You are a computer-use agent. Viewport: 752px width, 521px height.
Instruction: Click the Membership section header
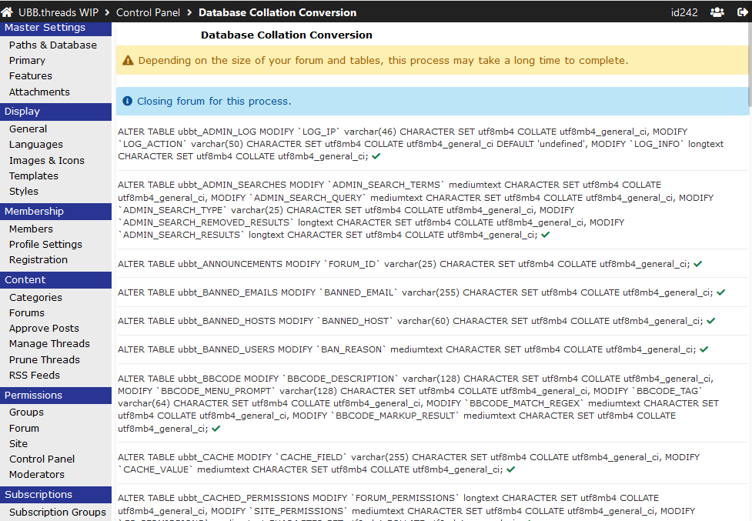tap(55, 212)
